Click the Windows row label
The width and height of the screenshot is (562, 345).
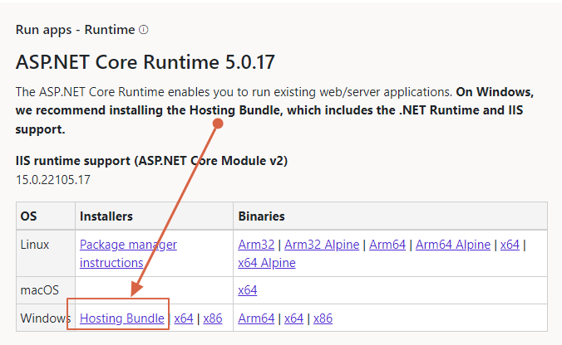click(x=46, y=318)
